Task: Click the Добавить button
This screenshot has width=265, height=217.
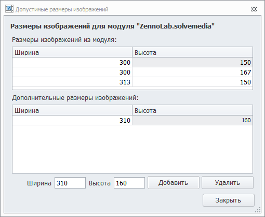Action: (x=174, y=183)
